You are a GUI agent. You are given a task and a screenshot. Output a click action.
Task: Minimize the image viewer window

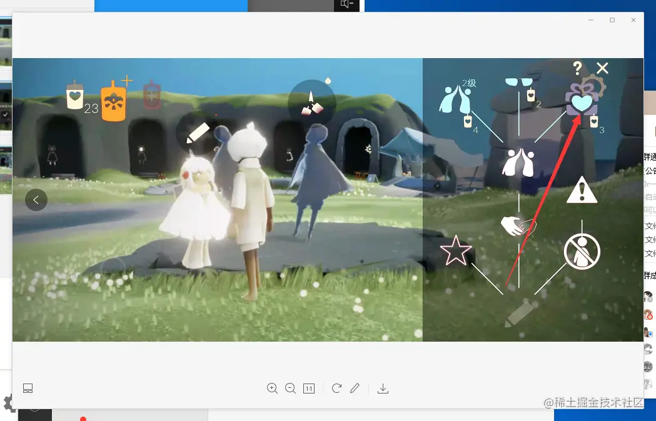[x=591, y=20]
